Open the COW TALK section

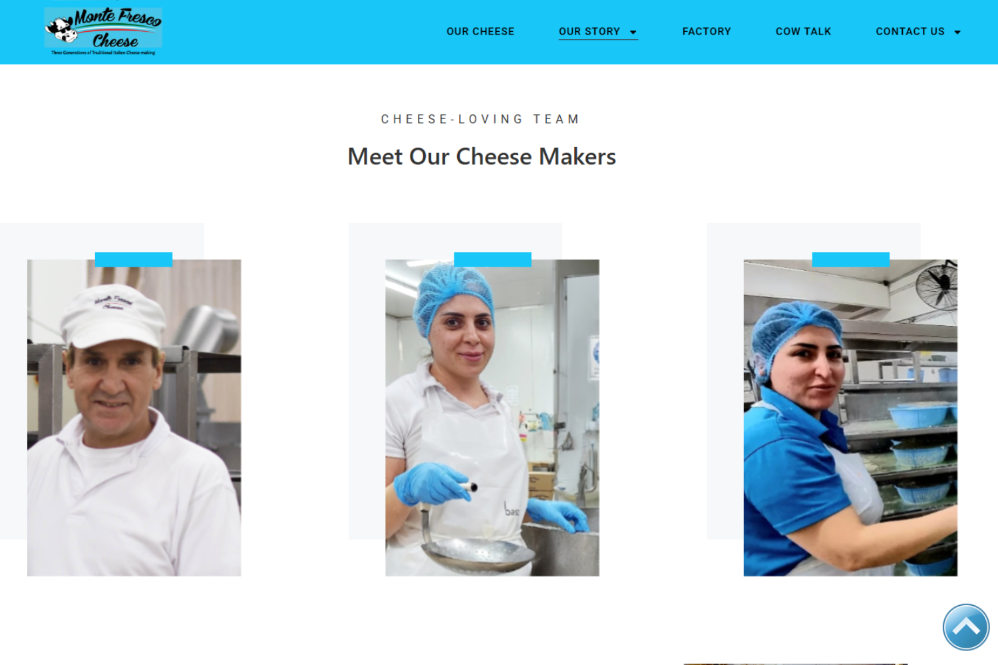click(x=803, y=31)
